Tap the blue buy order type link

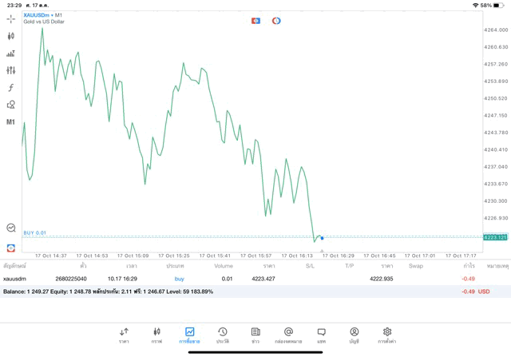[x=179, y=279]
